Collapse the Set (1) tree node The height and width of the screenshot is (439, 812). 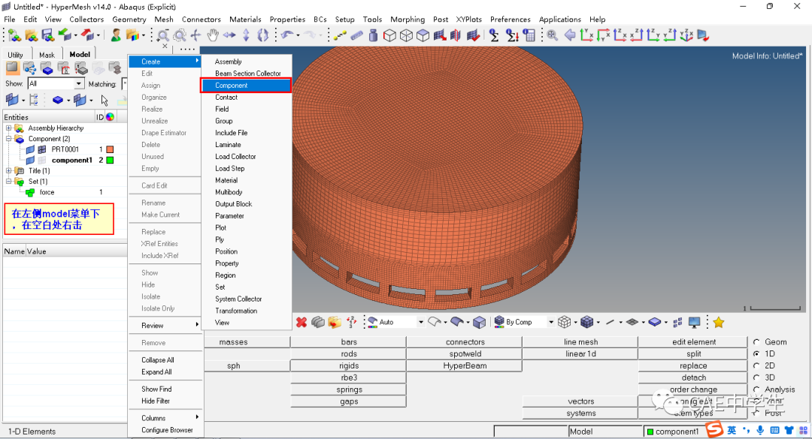click(x=9, y=182)
